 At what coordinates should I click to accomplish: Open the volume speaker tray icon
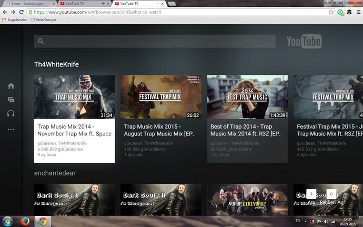coord(326,222)
